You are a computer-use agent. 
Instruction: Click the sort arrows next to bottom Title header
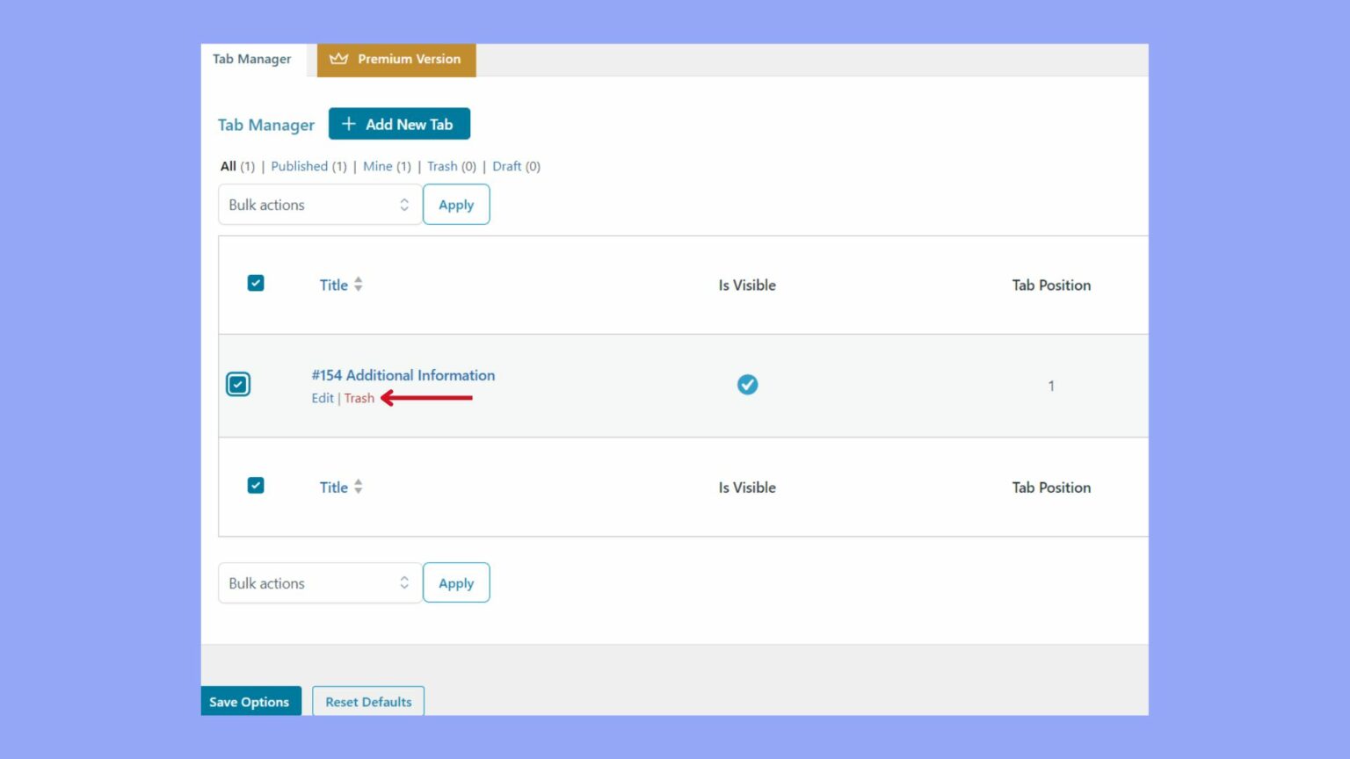pos(359,487)
